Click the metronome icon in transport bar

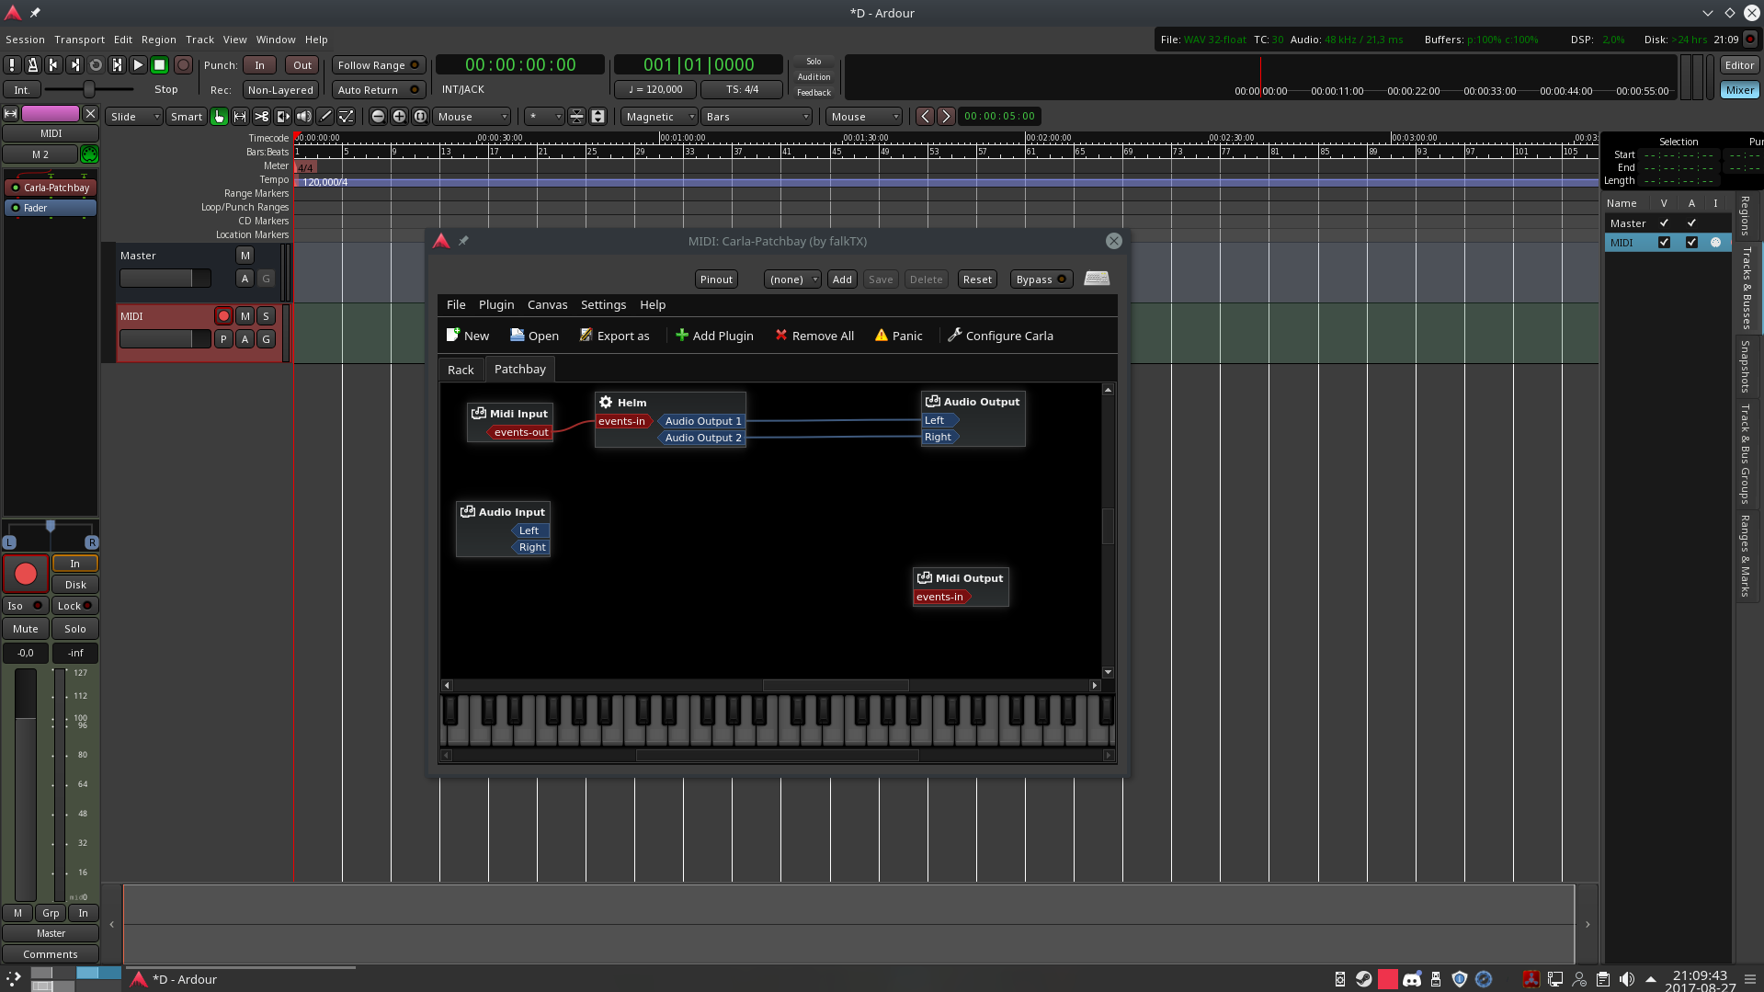click(x=32, y=64)
